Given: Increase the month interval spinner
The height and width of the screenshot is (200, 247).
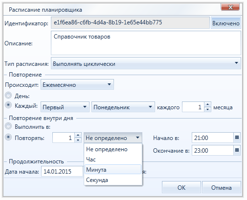Looking at the screenshot, I should pyautogui.click(x=207, y=104).
